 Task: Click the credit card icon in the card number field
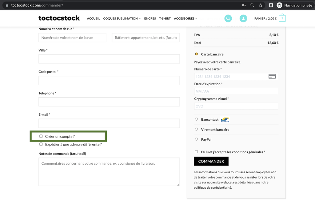272,76
